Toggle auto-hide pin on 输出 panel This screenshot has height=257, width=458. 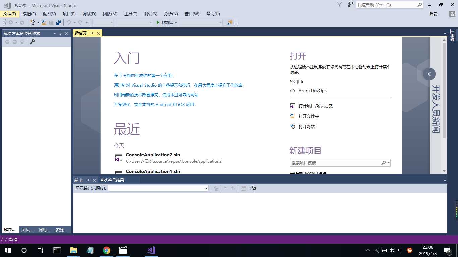click(x=88, y=180)
